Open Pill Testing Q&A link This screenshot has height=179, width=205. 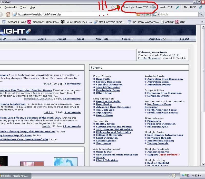(158, 127)
